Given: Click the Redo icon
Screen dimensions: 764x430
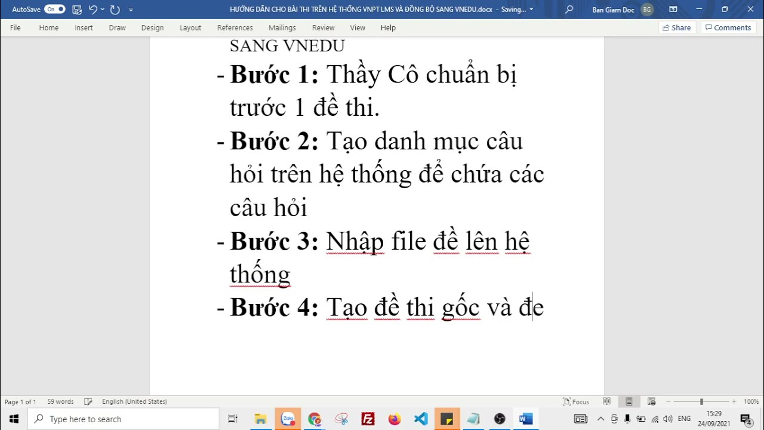Looking at the screenshot, I should (115, 10).
